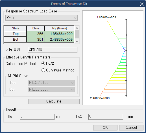Viewport: 146px width, 133px height.
Task: Click the table scrollbar down arrow
Action: click(77, 41)
